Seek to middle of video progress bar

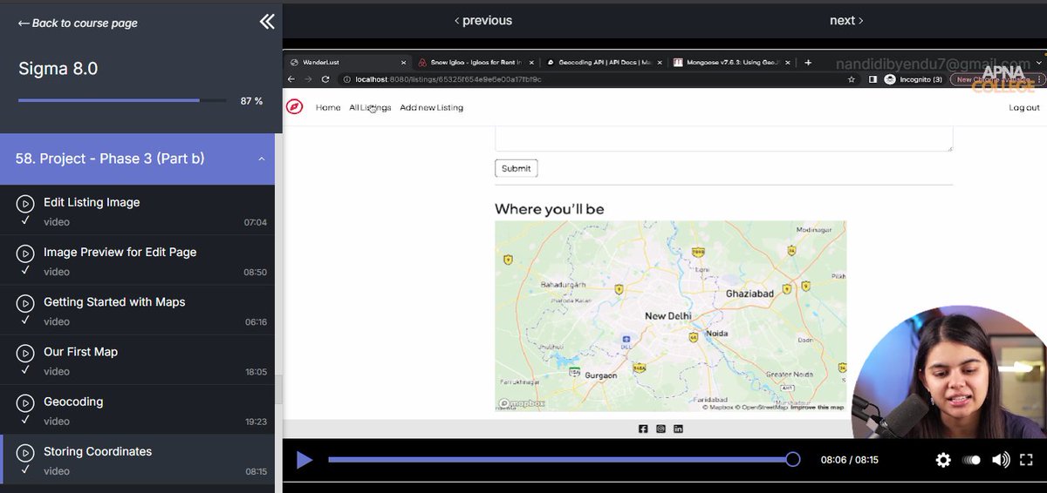point(560,459)
